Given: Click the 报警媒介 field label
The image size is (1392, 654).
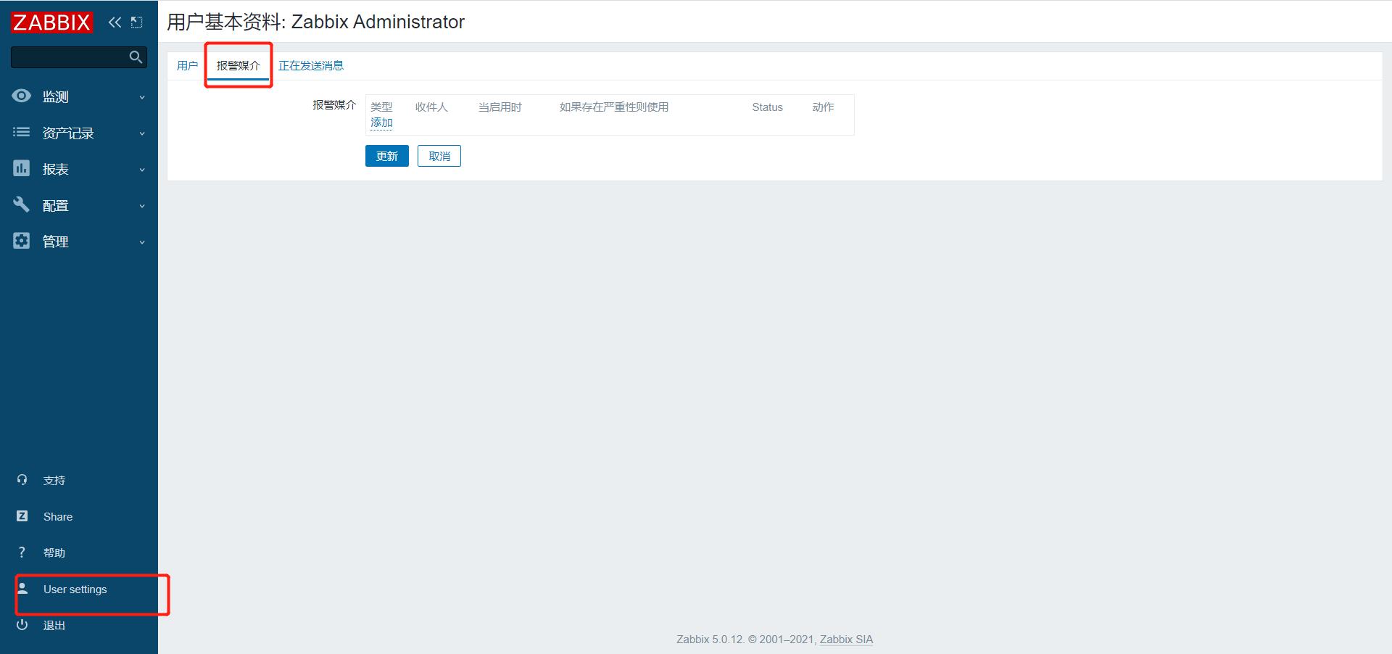Looking at the screenshot, I should [334, 105].
